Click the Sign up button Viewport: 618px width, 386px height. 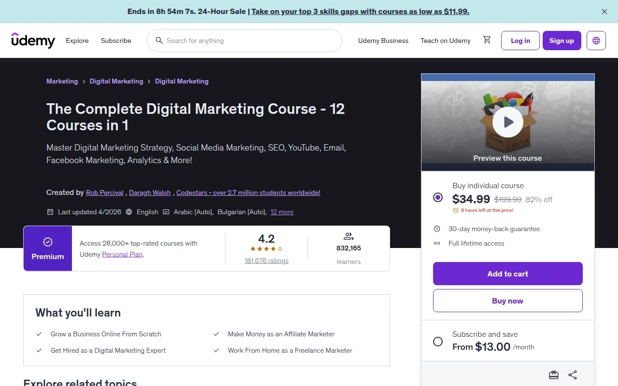pos(562,41)
